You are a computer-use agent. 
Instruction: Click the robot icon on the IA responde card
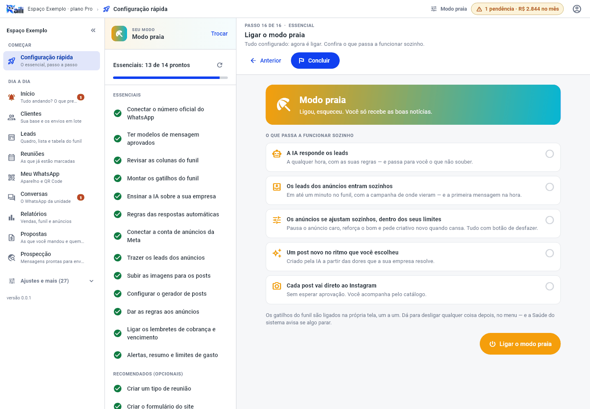[277, 154]
